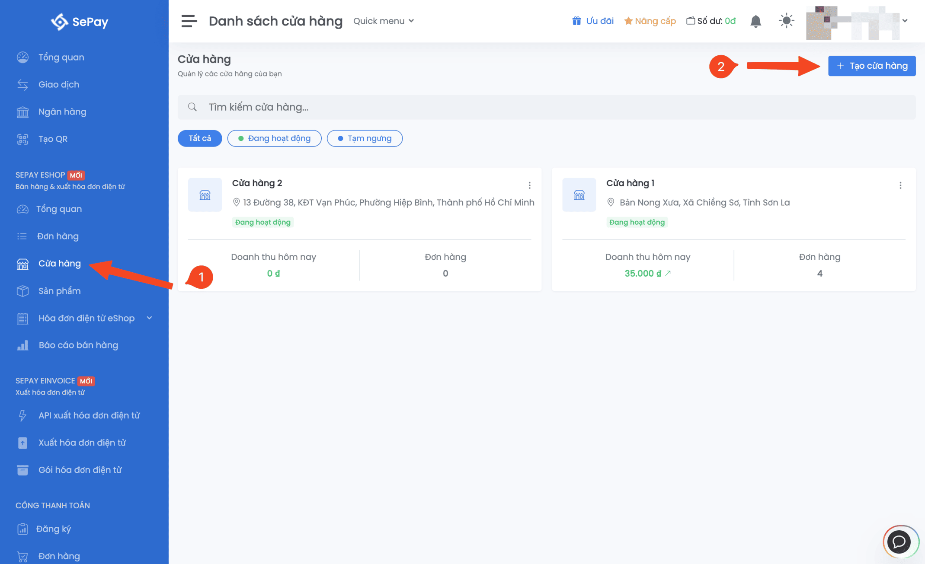
Task: Click the hamburger menu icon
Action: 189,21
